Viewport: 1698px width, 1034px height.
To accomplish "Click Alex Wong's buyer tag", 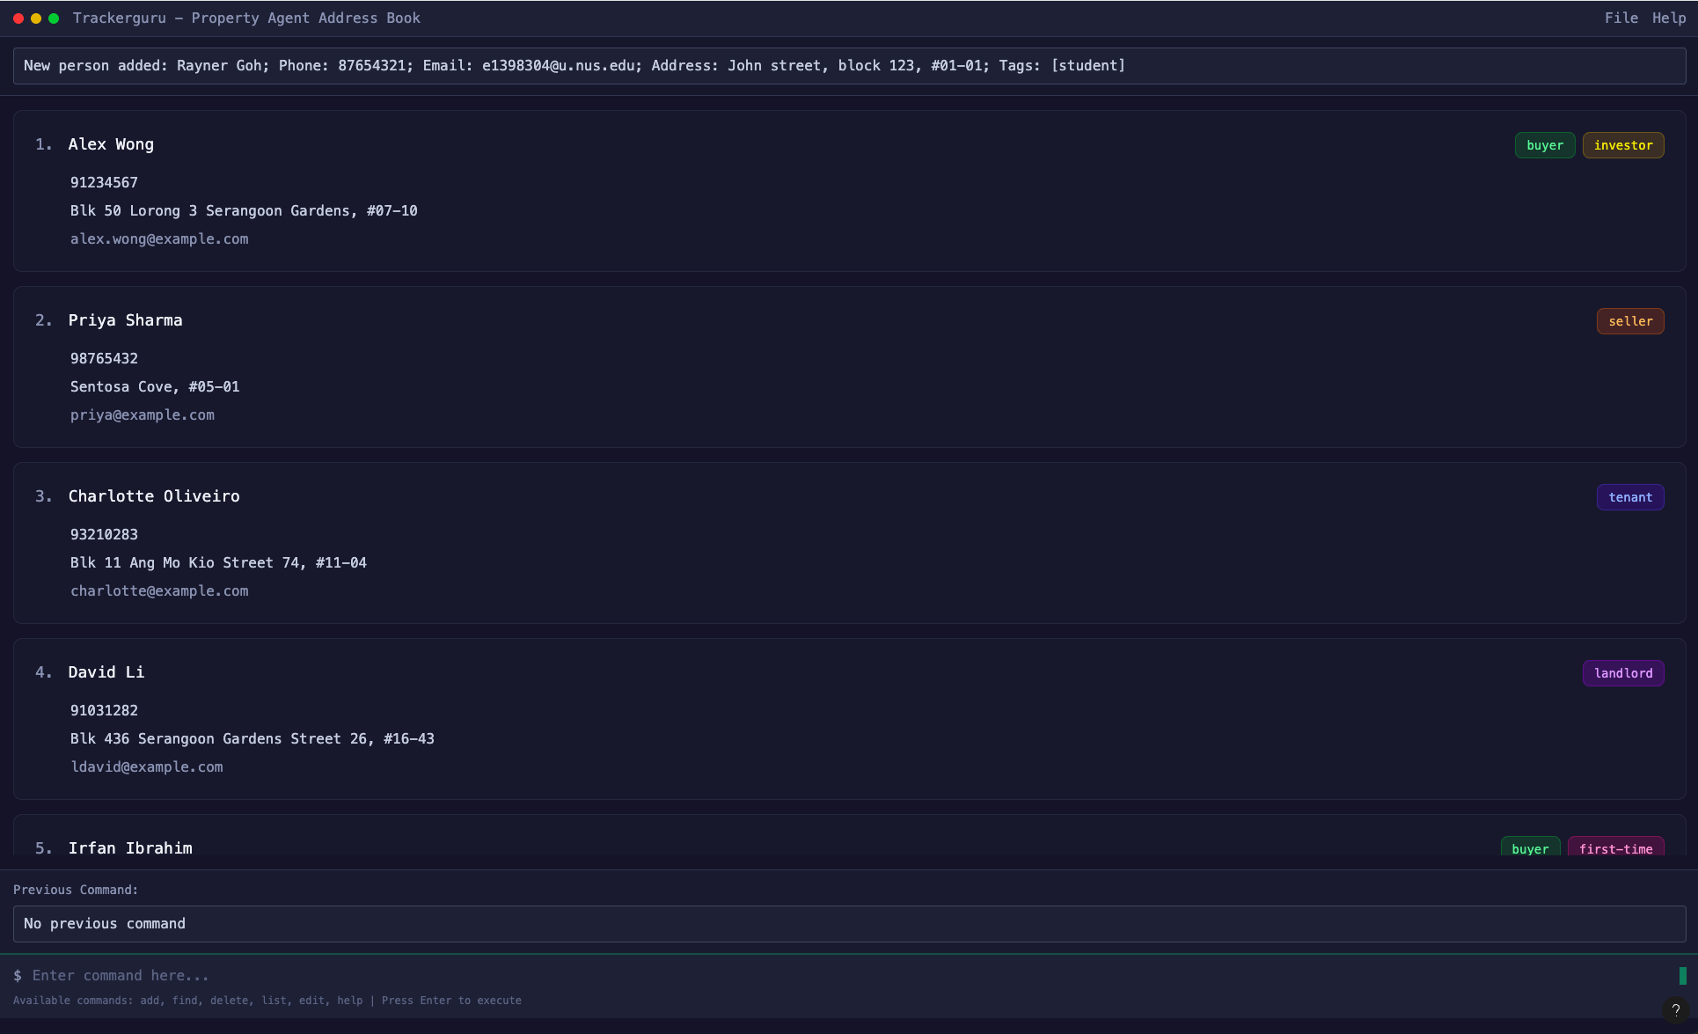I will [x=1544, y=145].
